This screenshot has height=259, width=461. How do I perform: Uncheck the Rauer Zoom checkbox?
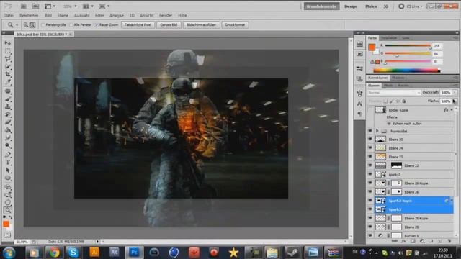point(97,25)
